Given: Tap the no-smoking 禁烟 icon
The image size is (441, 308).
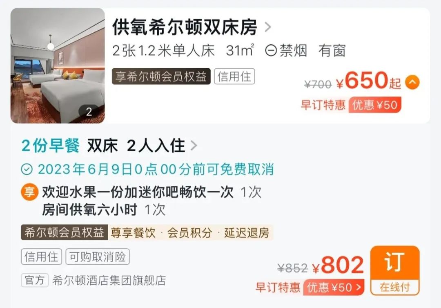Looking at the screenshot, I should (x=271, y=51).
